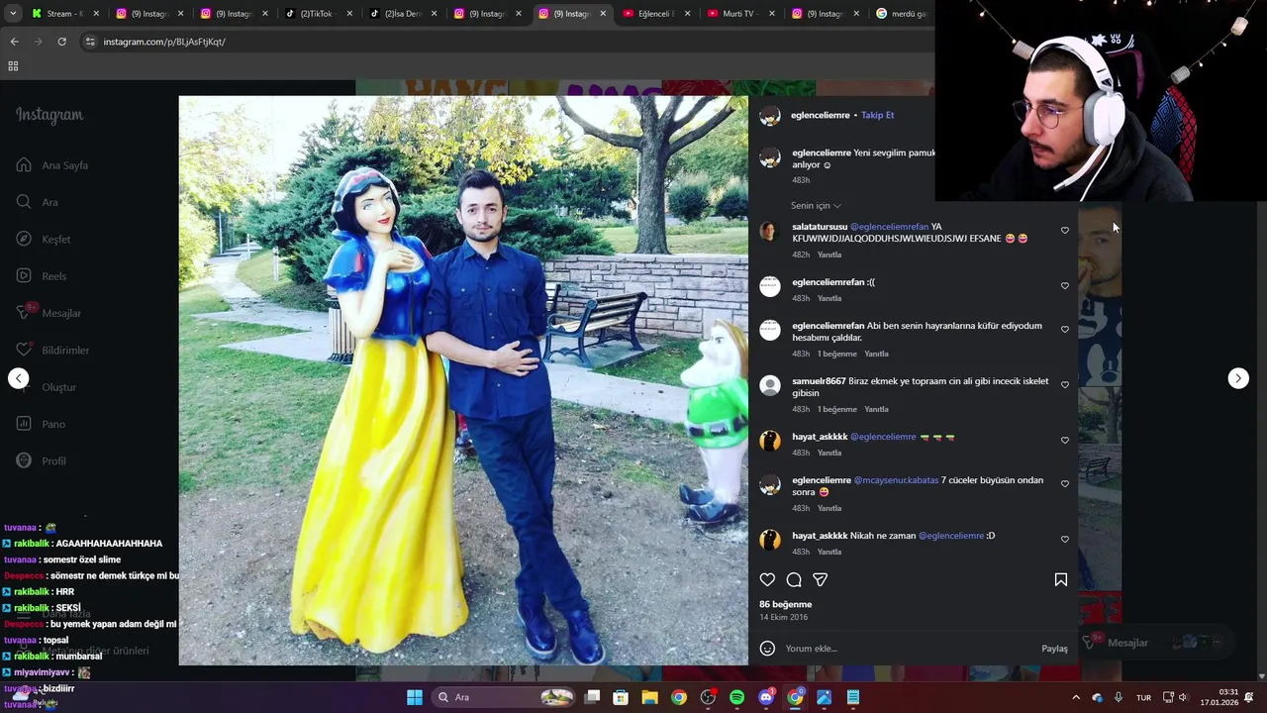Open @eglenceliemrefan mention in salatatursusu comment
The height and width of the screenshot is (713, 1267).
tap(889, 227)
